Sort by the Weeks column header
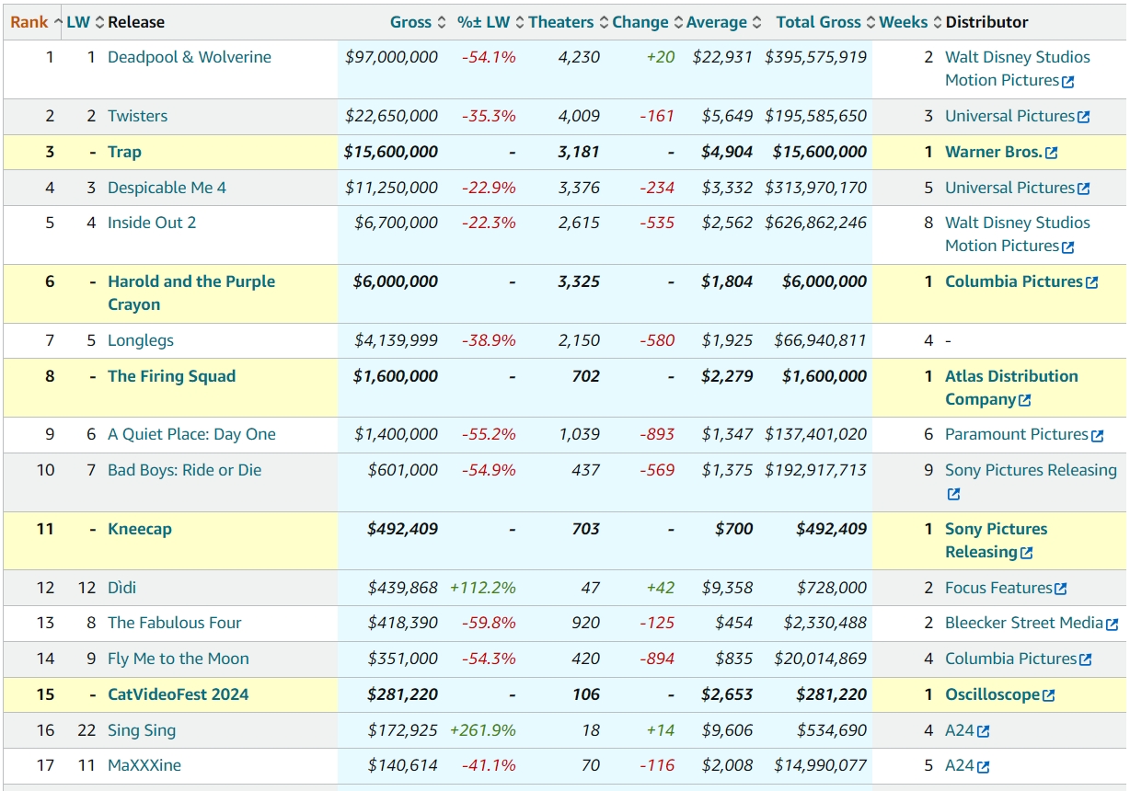The image size is (1130, 791). (910, 22)
